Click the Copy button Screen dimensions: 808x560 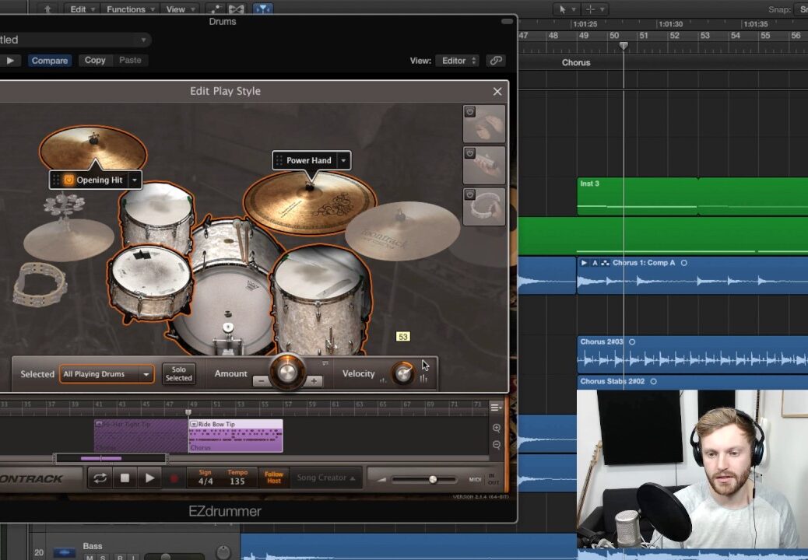click(95, 60)
